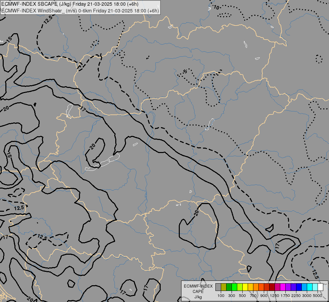Click the legend tick label "1750"

(x=285, y=296)
